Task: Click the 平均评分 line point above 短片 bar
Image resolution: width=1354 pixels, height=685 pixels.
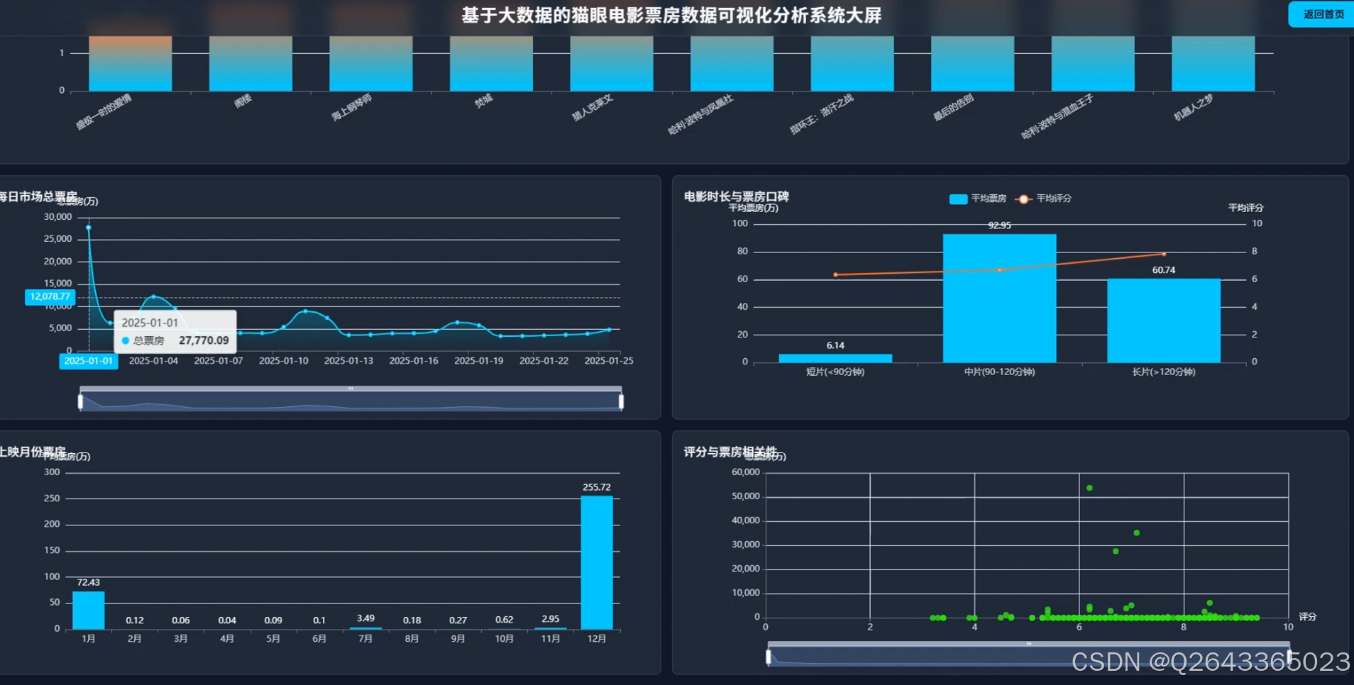Action: click(x=835, y=274)
